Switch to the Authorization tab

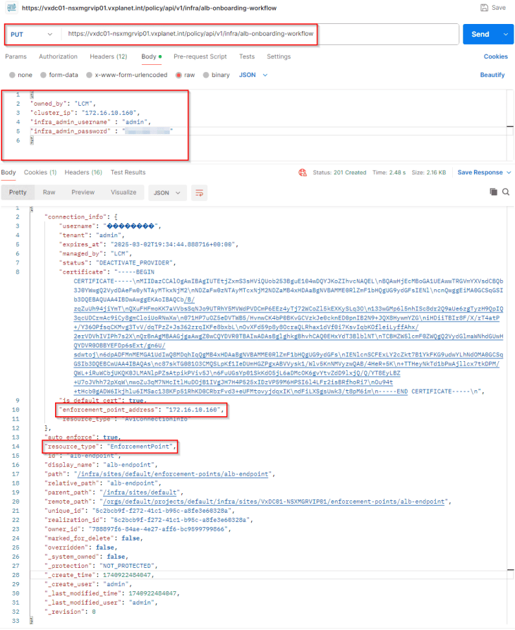[58, 56]
